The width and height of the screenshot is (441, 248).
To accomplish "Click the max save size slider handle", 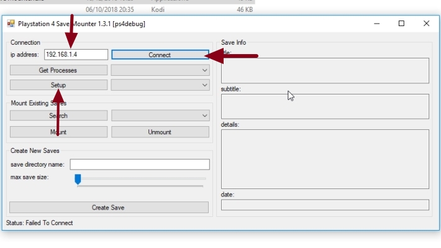I will coord(78,179).
